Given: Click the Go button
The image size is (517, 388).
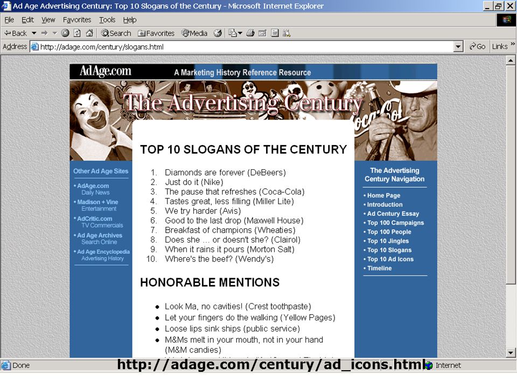Looking at the screenshot, I should (x=478, y=47).
